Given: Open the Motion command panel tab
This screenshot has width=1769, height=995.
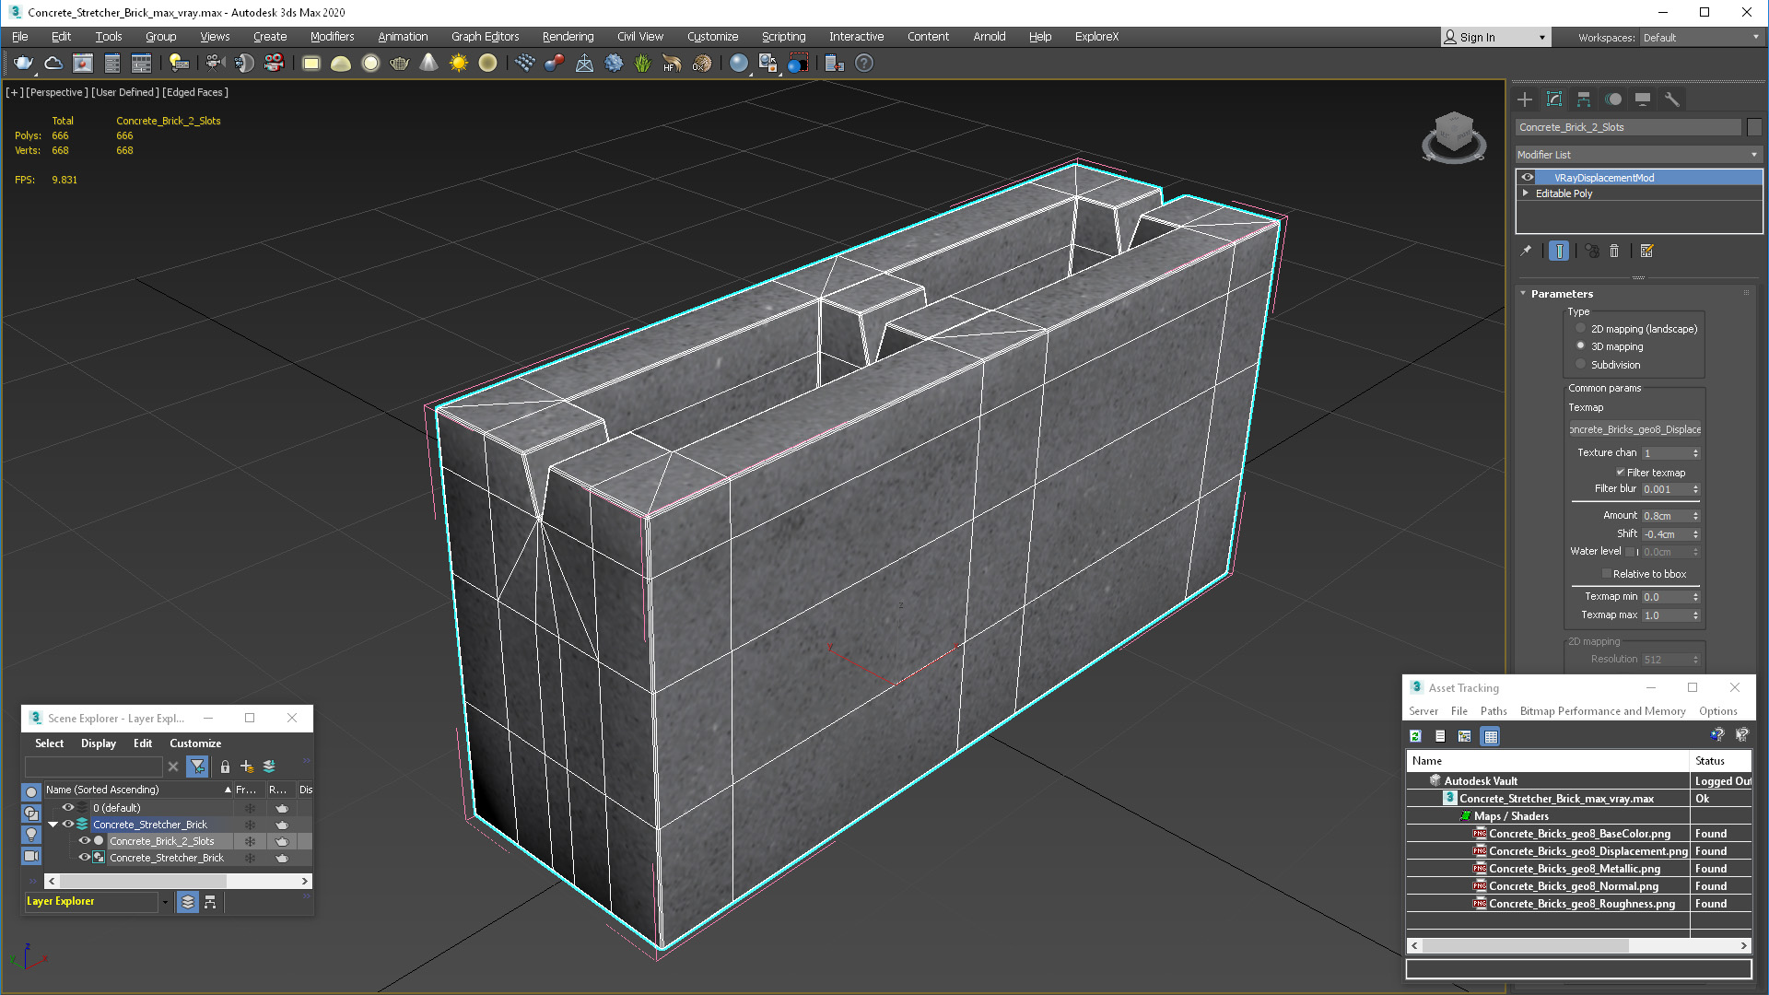Looking at the screenshot, I should (x=1613, y=99).
